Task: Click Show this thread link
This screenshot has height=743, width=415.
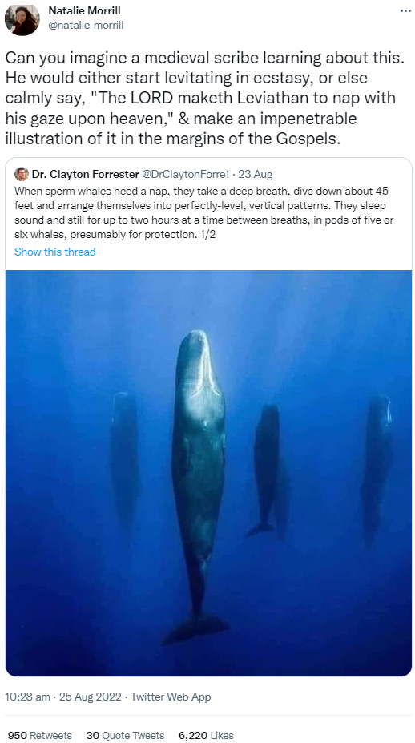Action: 55,252
